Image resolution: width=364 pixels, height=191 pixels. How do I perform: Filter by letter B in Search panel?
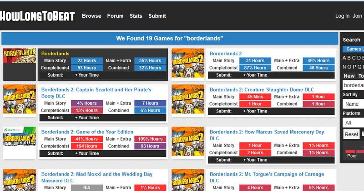tap(349, 58)
